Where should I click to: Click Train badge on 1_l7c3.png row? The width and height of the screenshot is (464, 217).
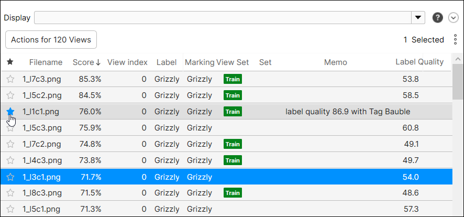click(x=233, y=79)
